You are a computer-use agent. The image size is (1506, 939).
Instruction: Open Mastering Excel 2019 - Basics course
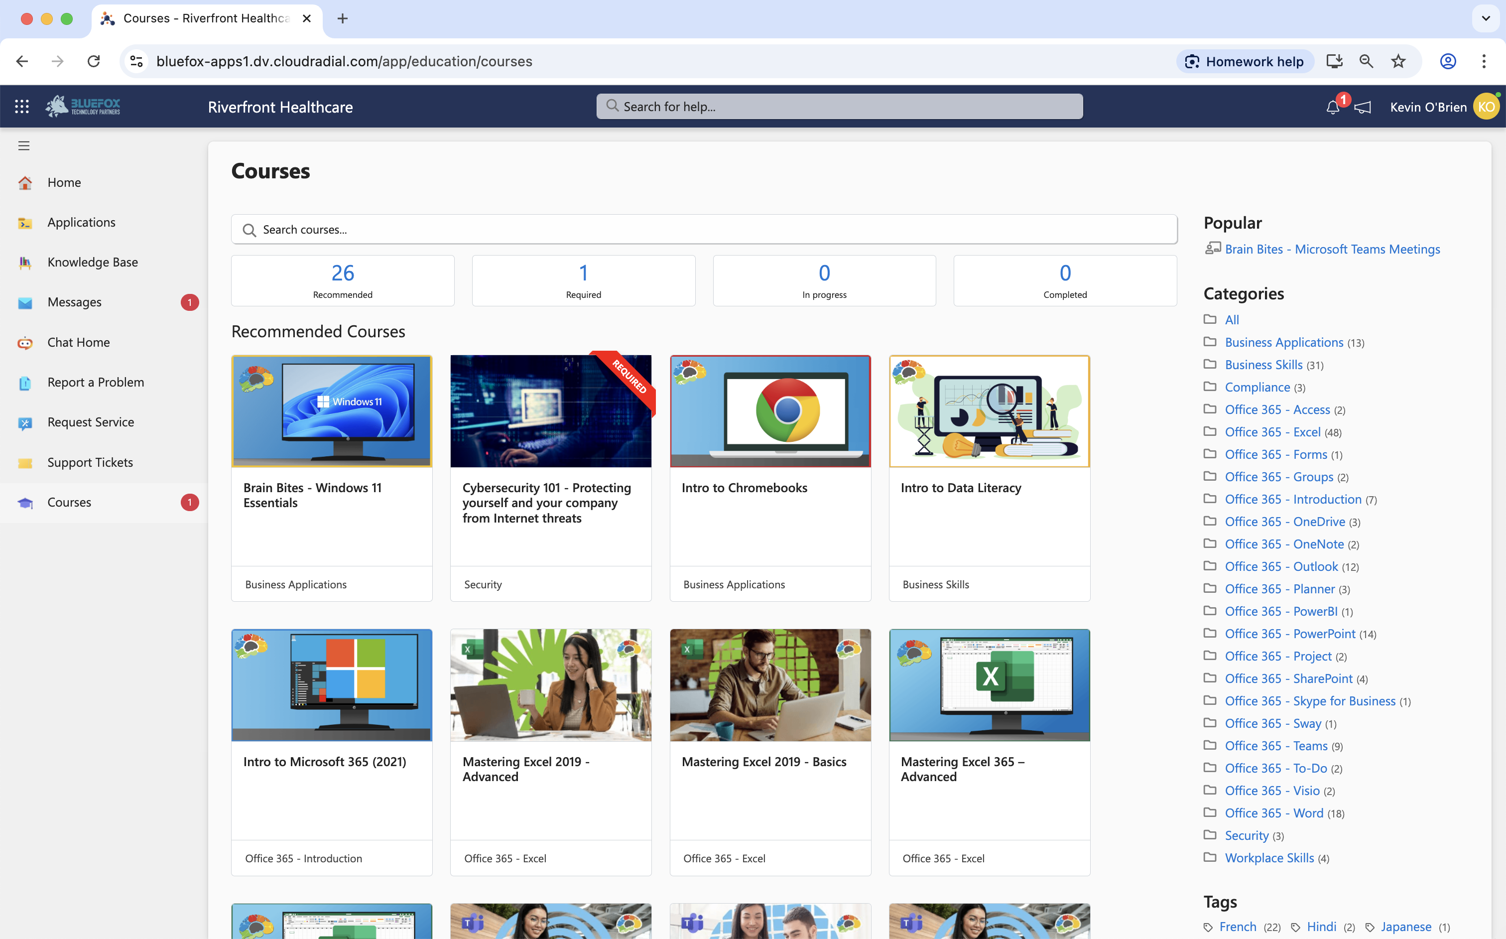pos(770,753)
